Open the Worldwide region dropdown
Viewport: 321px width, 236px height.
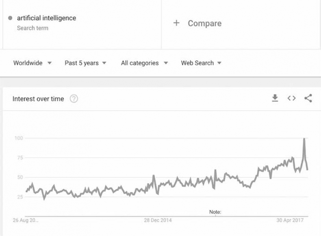pyautogui.click(x=33, y=63)
